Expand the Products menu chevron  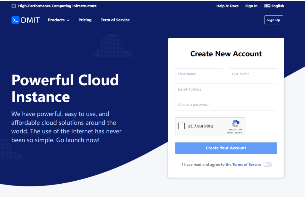click(68, 20)
